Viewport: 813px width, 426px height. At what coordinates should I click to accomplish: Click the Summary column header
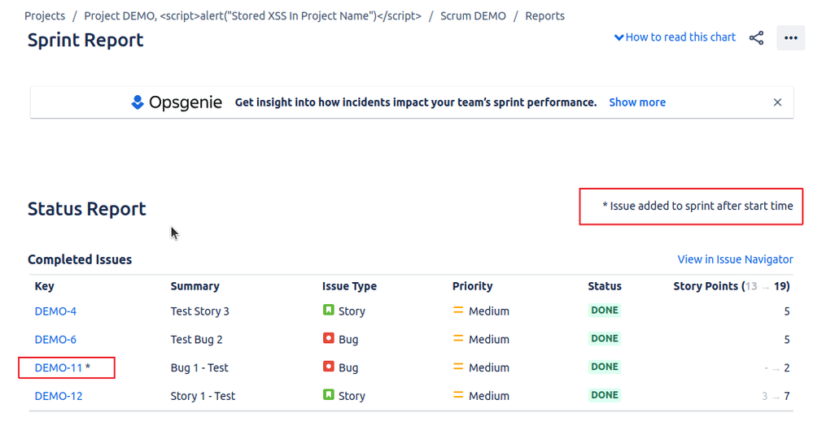point(195,286)
